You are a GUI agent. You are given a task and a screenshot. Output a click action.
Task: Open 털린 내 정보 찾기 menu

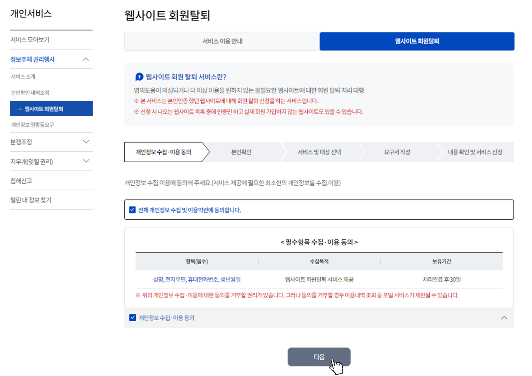point(31,200)
